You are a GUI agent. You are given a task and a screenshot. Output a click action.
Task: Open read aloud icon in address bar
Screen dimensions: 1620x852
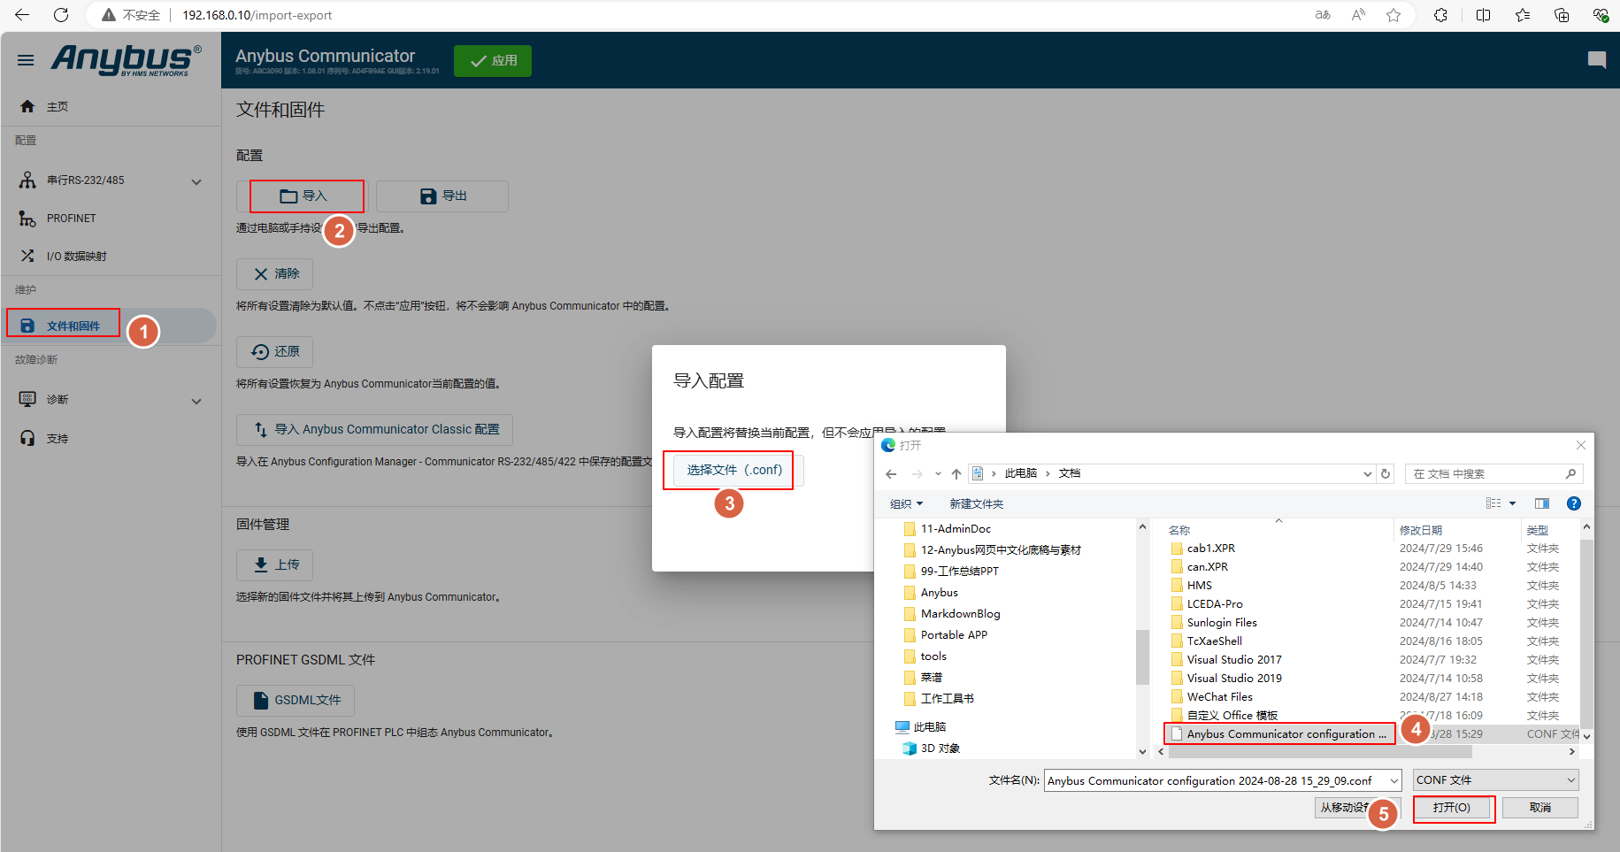(x=1358, y=15)
